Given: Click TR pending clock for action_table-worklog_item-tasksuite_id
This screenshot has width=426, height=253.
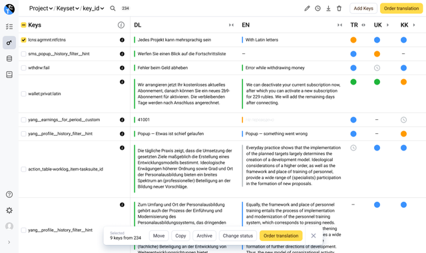Looking at the screenshot, I should click(x=353, y=148).
